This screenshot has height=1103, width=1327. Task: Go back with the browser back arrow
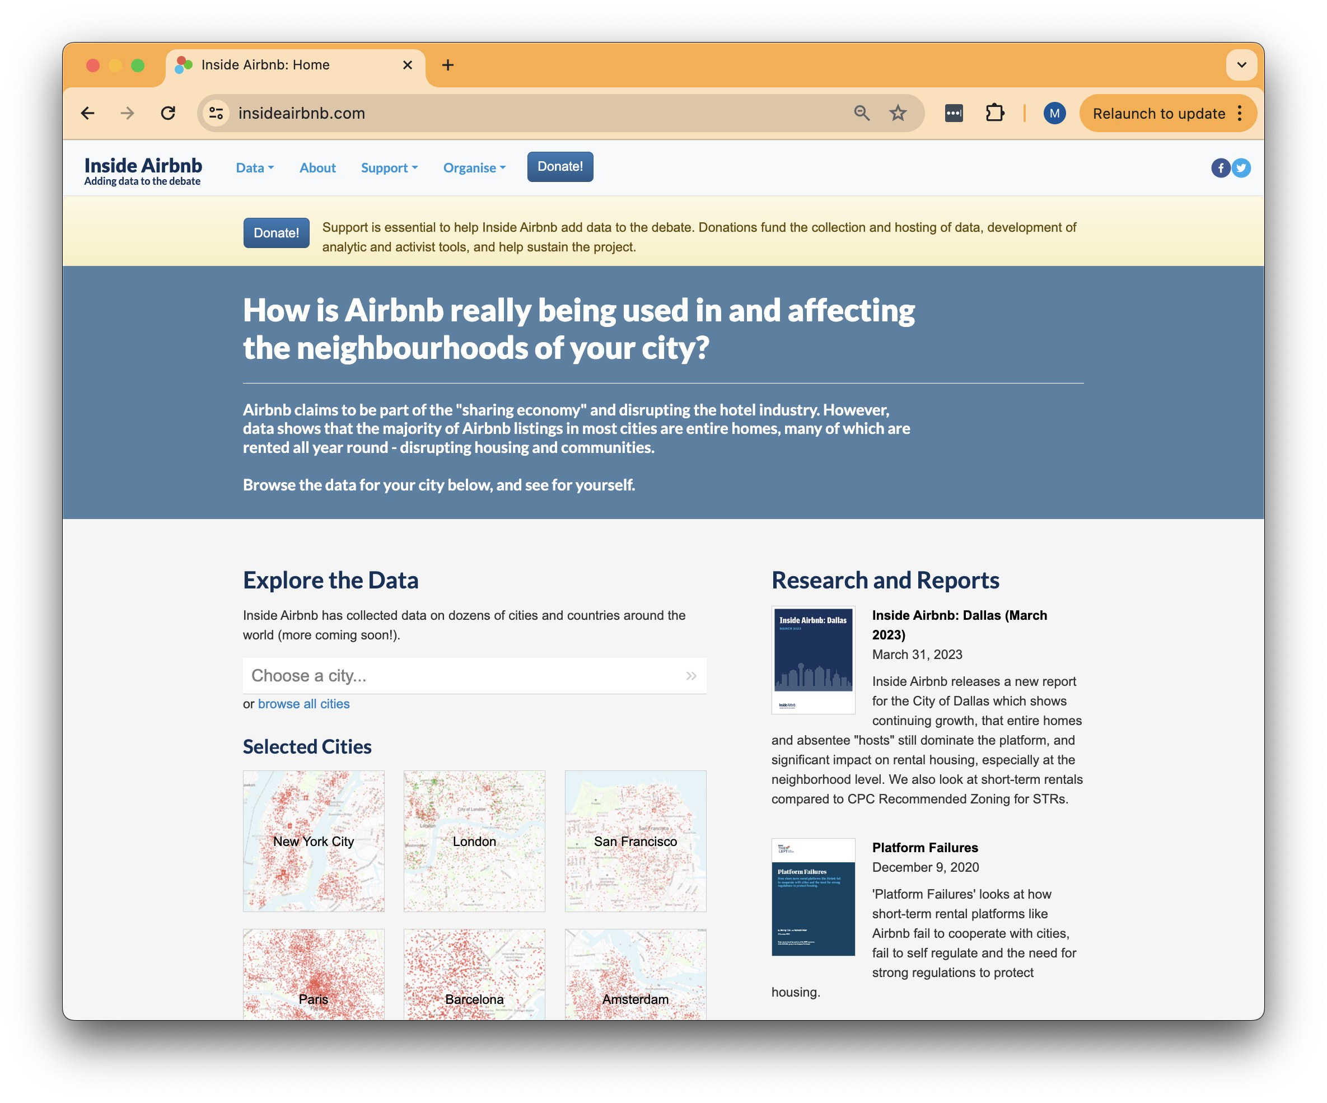click(88, 113)
